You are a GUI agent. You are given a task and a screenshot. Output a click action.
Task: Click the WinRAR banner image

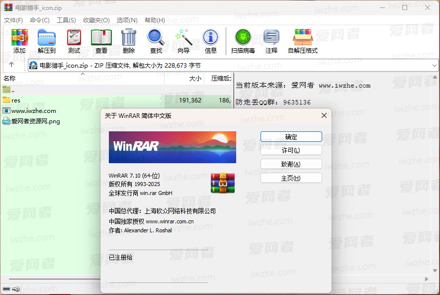click(x=173, y=147)
